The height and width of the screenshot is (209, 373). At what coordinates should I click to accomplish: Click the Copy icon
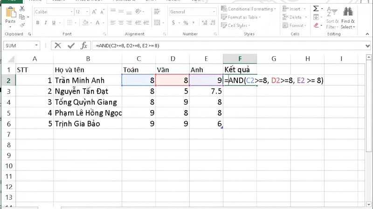(x=22, y=17)
